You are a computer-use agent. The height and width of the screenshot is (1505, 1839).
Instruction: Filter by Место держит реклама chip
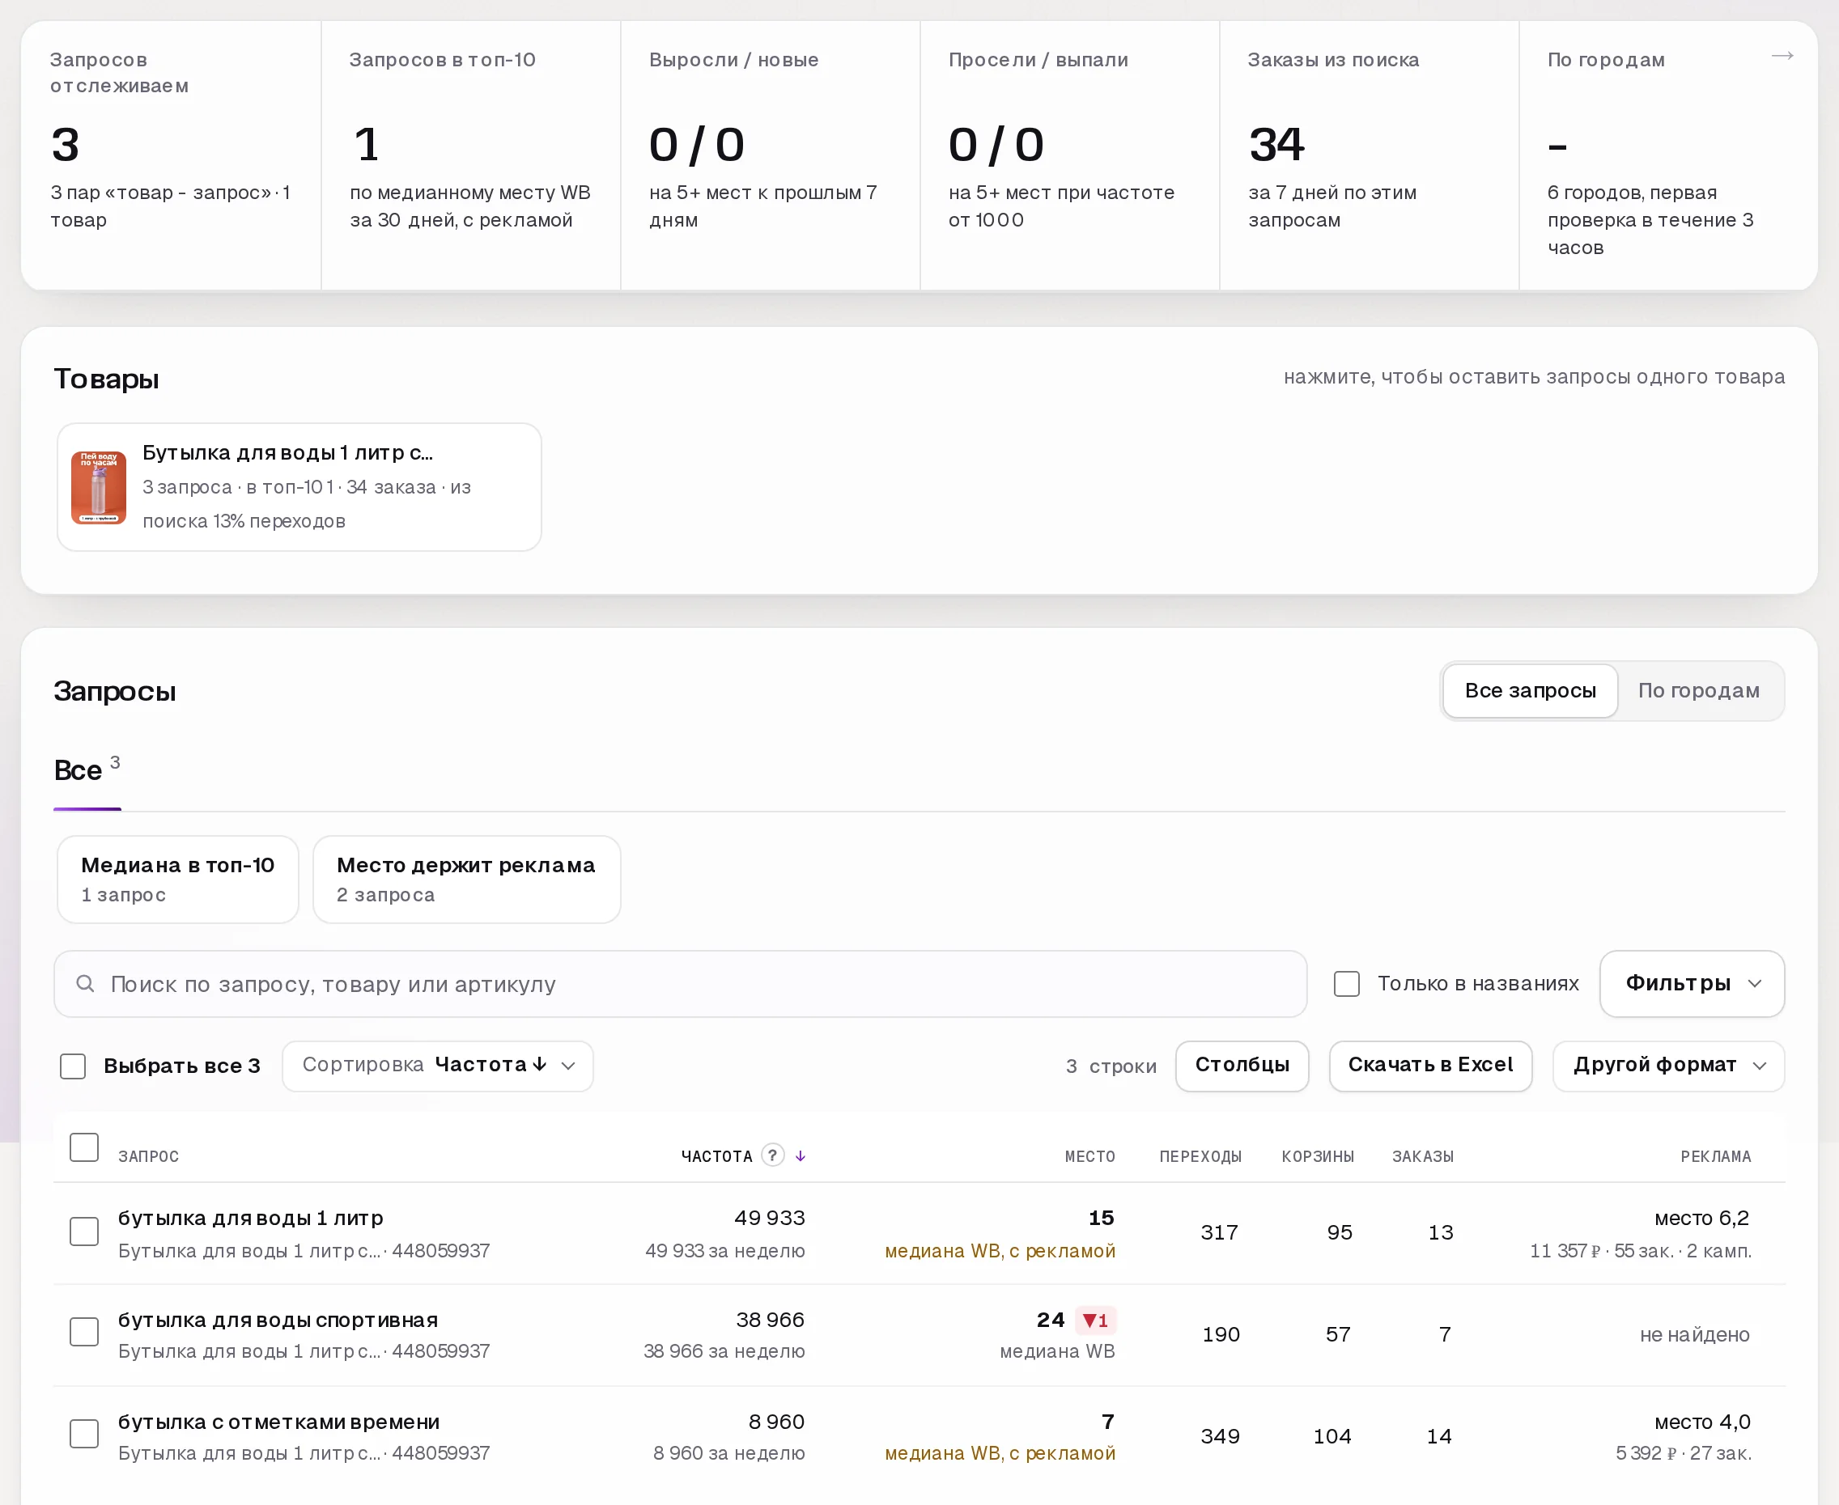click(466, 879)
